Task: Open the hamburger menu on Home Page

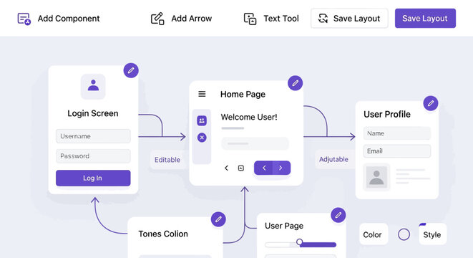Action: [202, 94]
